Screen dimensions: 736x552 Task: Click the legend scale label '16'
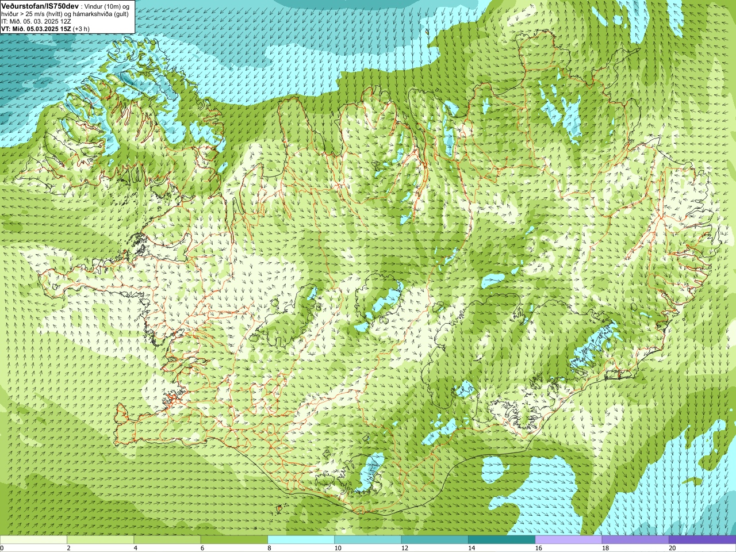pyautogui.click(x=539, y=548)
